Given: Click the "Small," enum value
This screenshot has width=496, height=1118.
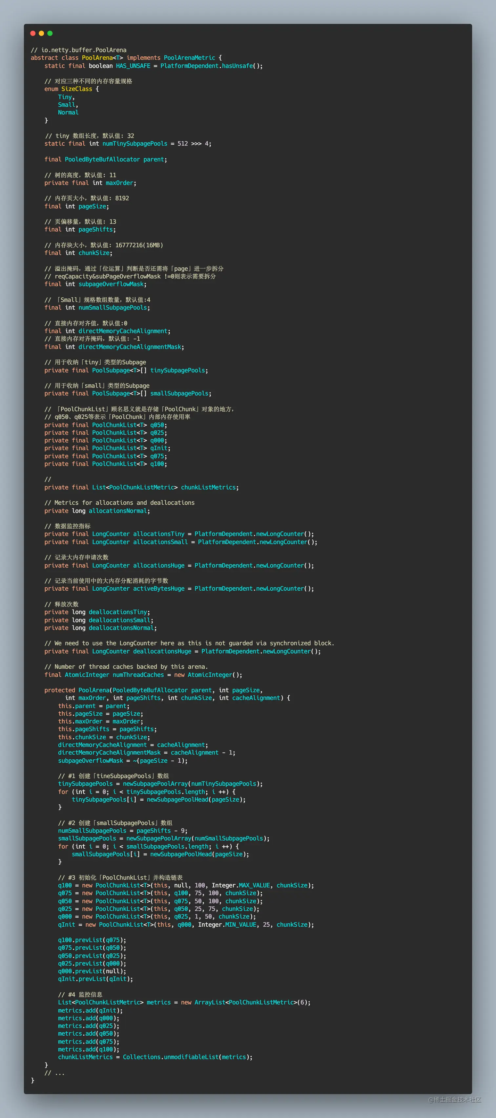Looking at the screenshot, I should [68, 105].
